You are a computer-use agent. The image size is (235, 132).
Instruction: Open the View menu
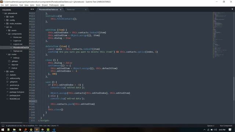coord(26,5)
